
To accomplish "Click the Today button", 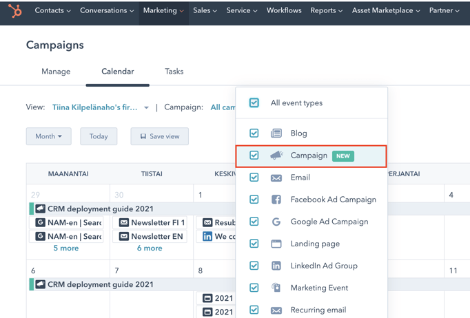I will (99, 136).
